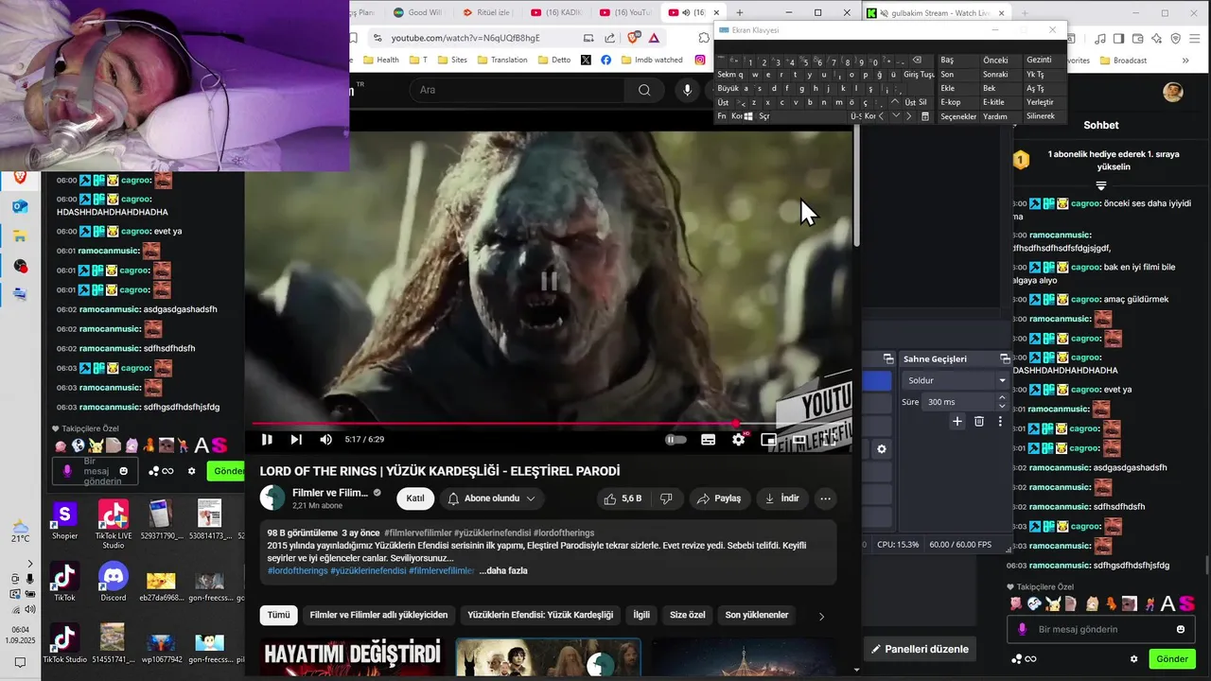This screenshot has height=681, width=1211.
Task: Expand the Abone olundu subscription dropdown
Action: pyautogui.click(x=491, y=498)
